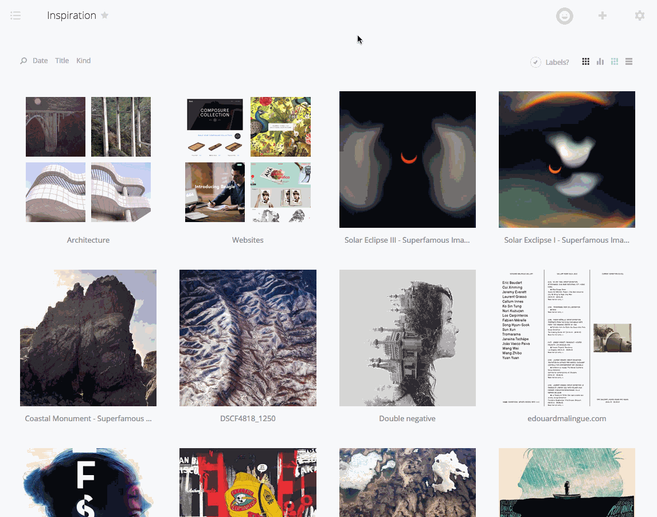
Task: Click the DSCF4818_1250 caption
Action: pyautogui.click(x=248, y=419)
